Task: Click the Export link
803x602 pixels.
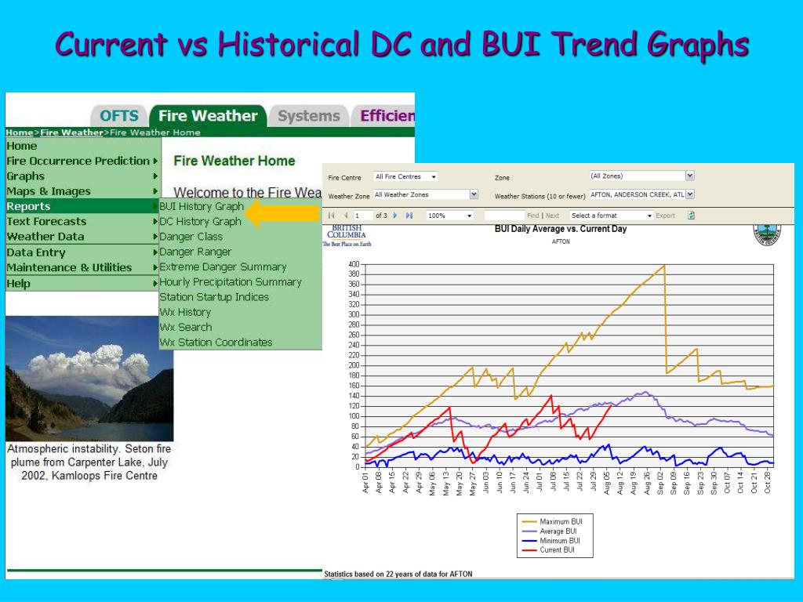Action: (x=665, y=216)
